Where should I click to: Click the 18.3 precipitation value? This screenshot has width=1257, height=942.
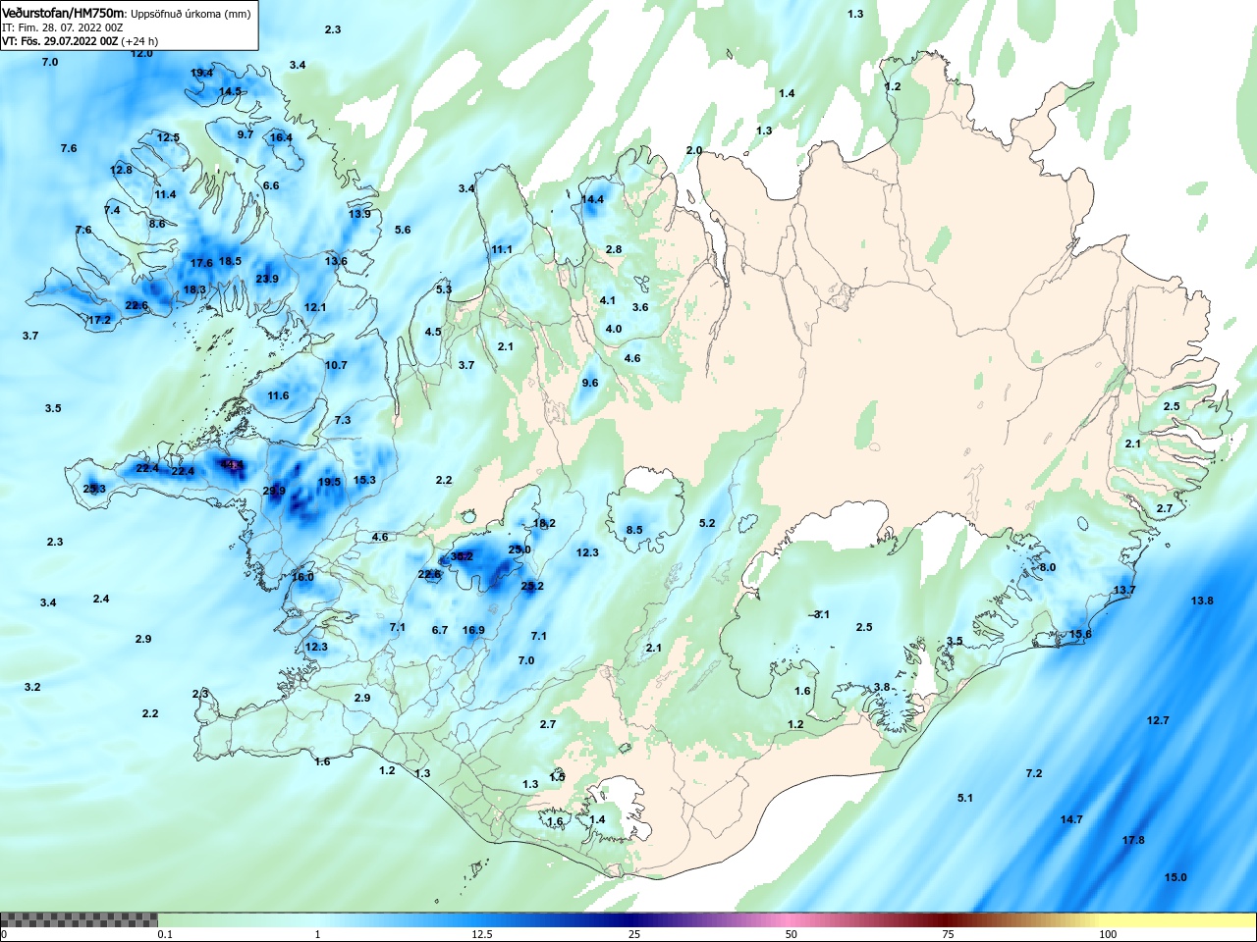point(194,289)
